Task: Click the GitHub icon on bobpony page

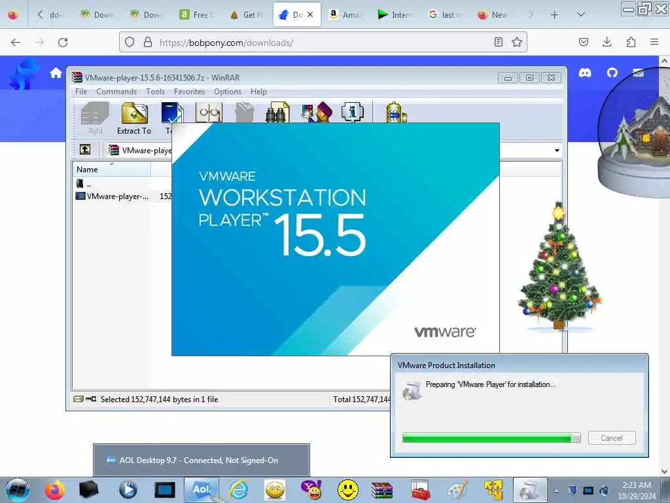Action: click(x=612, y=73)
